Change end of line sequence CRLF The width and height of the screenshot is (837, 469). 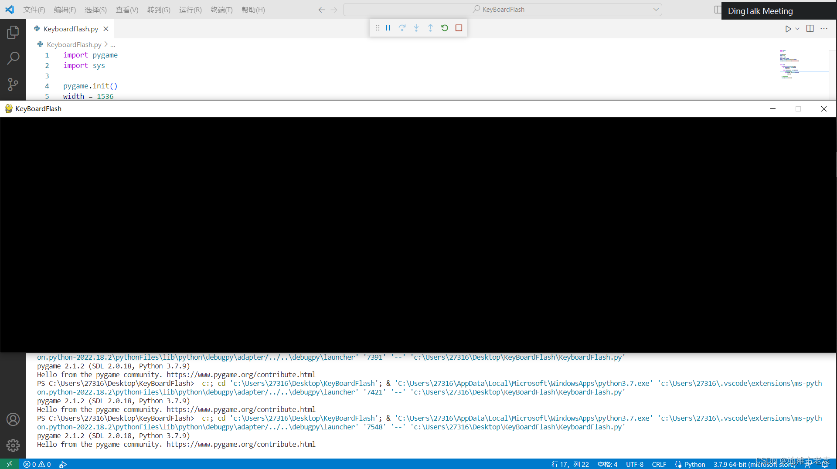pos(659,464)
